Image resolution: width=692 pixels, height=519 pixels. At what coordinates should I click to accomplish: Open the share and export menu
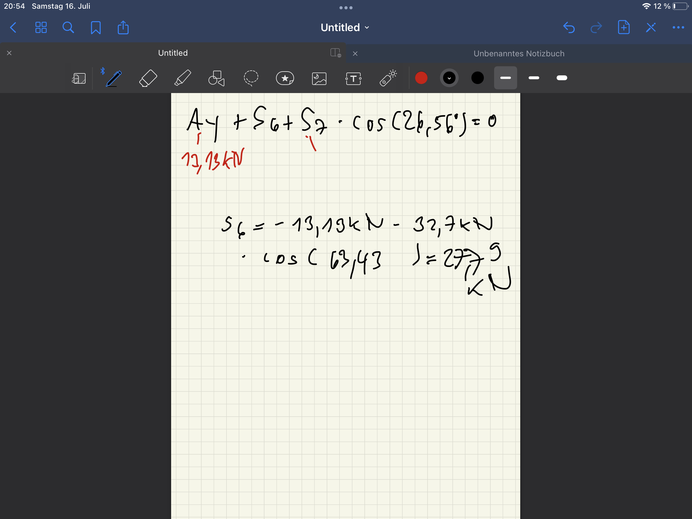point(123,27)
